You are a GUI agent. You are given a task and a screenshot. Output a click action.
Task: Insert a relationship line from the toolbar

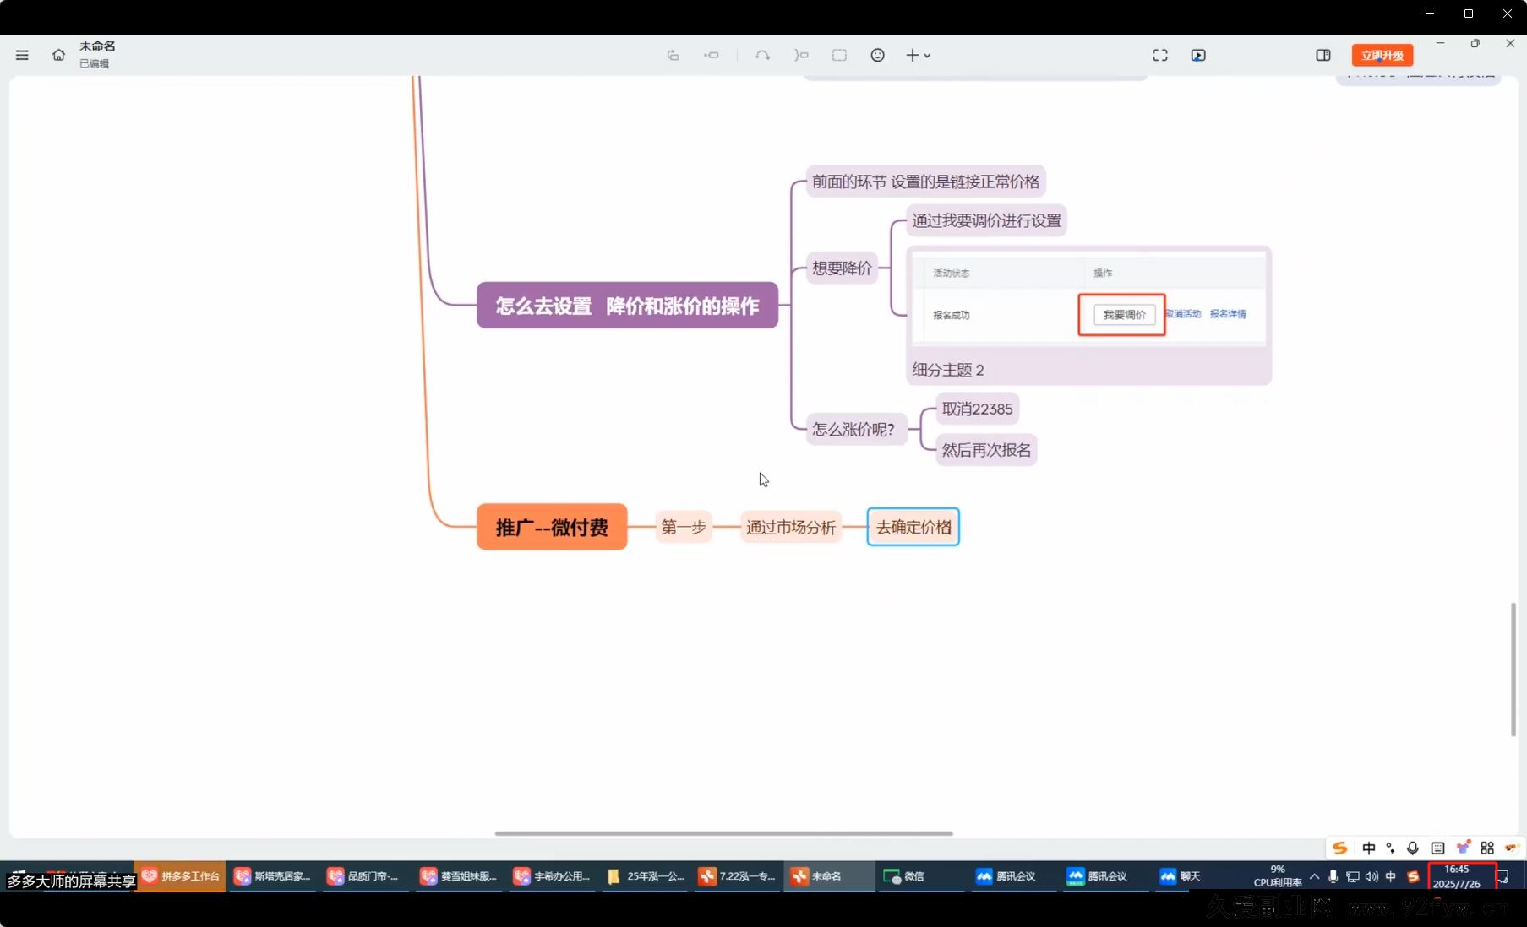tap(762, 55)
